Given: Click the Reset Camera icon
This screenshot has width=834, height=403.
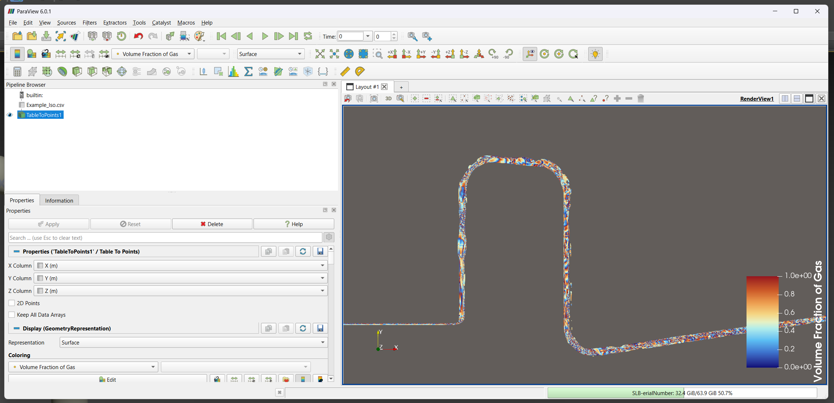Looking at the screenshot, I should pos(320,54).
